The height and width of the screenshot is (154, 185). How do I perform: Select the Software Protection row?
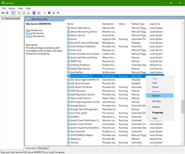(115, 65)
